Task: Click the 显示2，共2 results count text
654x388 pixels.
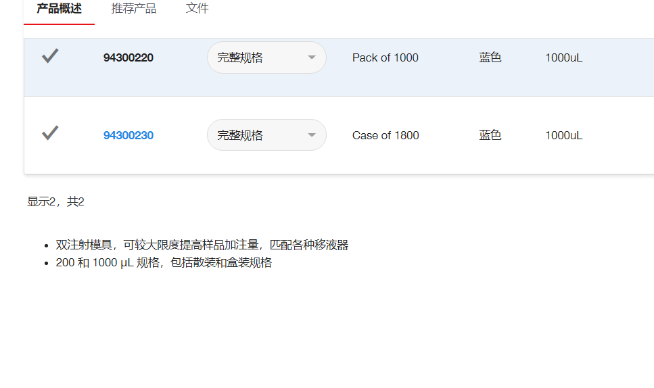Action: [55, 201]
